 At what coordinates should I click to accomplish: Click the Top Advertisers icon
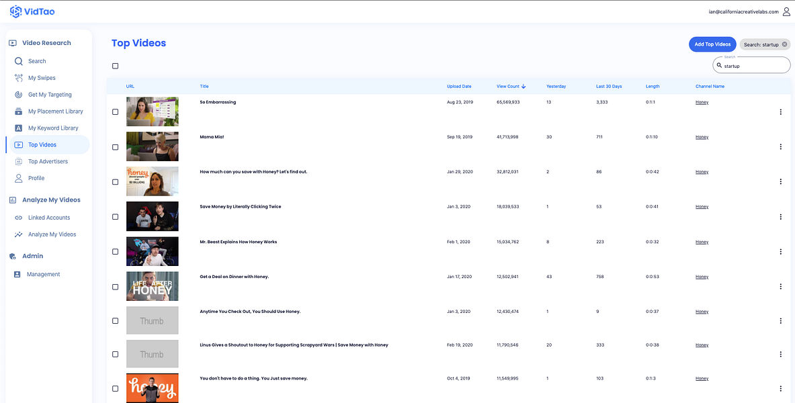pos(19,162)
